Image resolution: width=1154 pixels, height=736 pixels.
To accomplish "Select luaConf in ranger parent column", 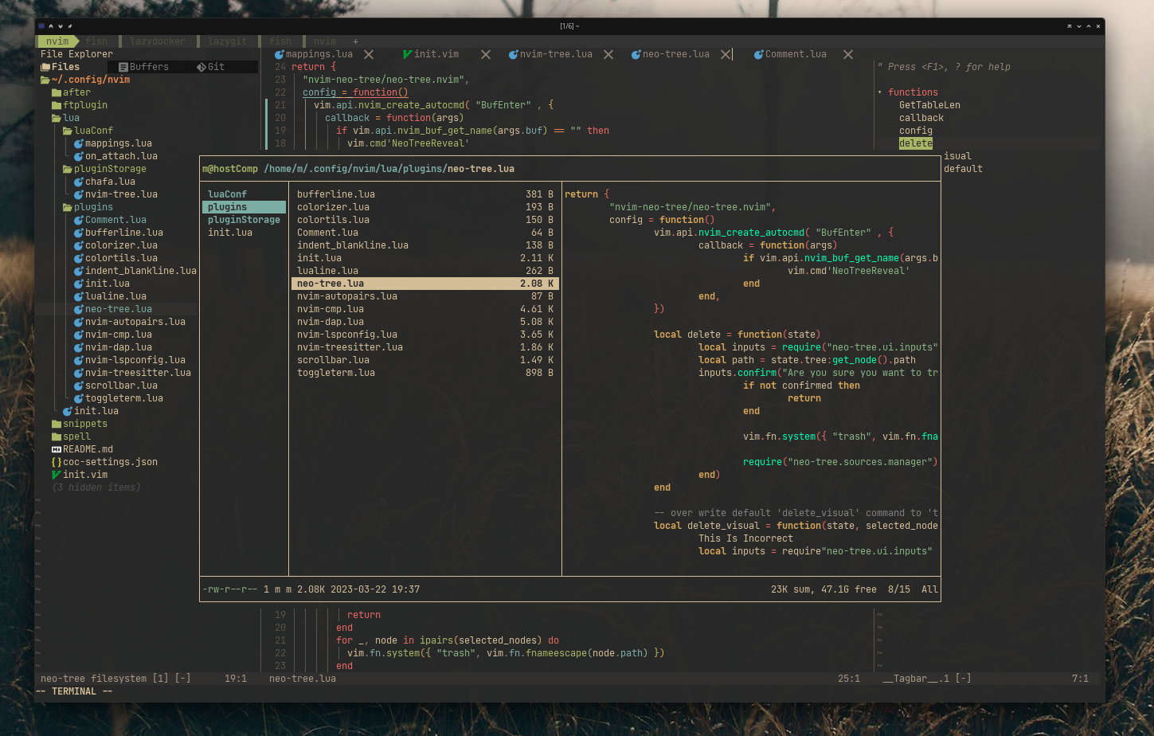I will (x=227, y=194).
